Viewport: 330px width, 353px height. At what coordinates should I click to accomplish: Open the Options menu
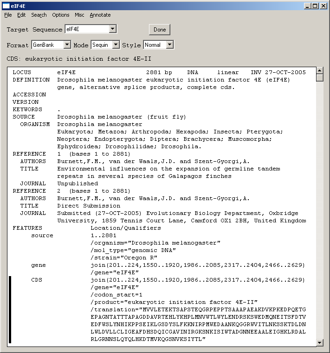(x=60, y=15)
